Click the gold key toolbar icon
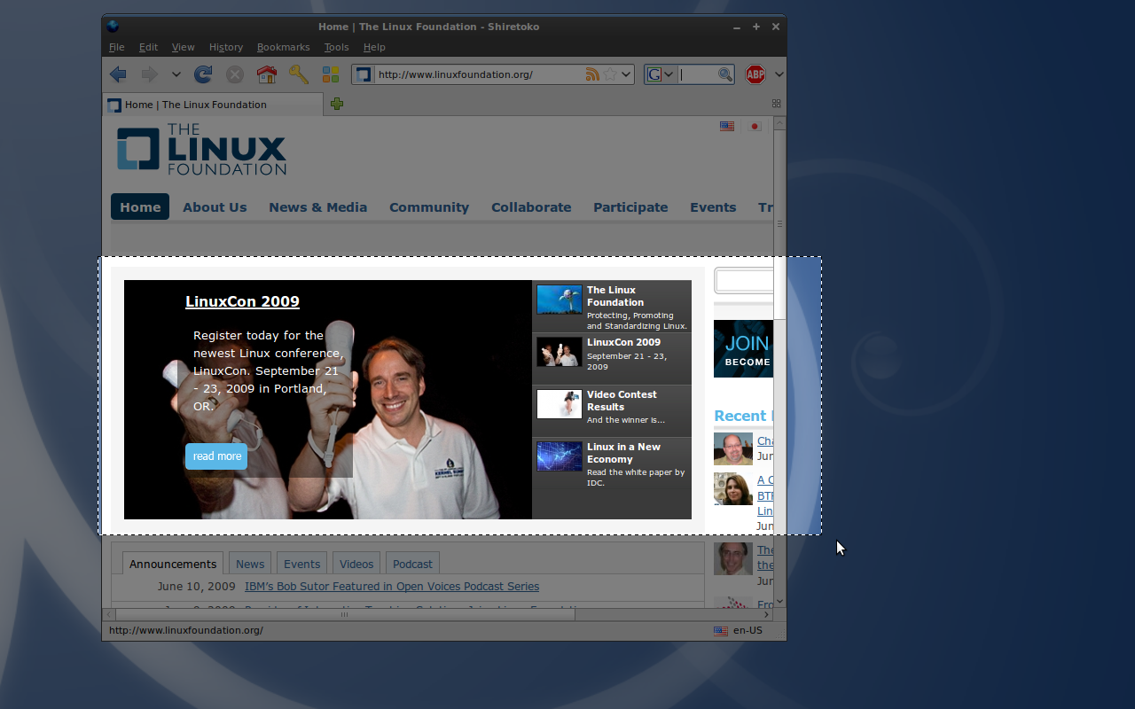The height and width of the screenshot is (709, 1135). click(x=298, y=74)
